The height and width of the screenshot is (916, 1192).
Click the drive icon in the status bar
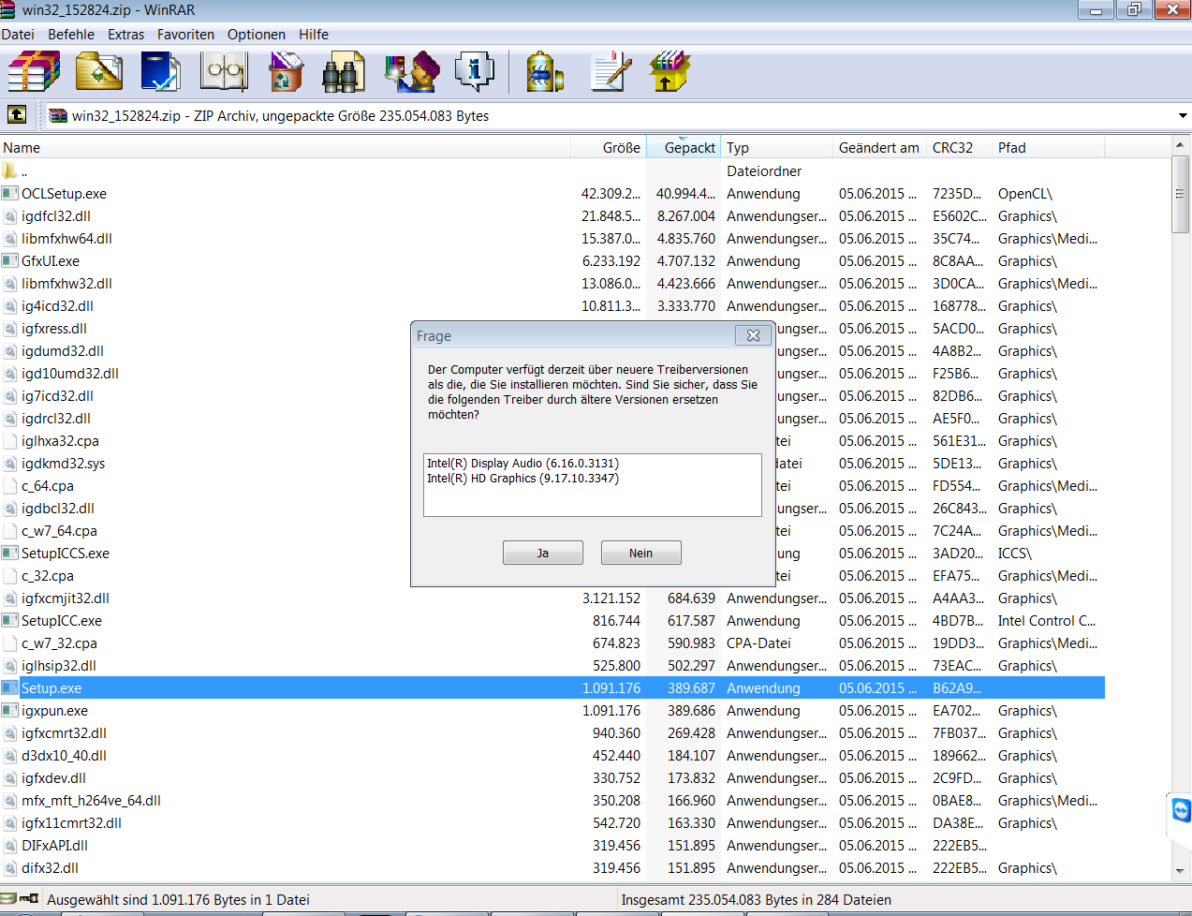(8, 899)
